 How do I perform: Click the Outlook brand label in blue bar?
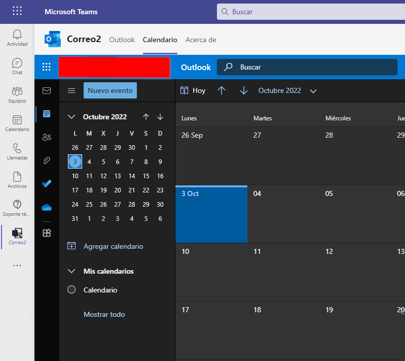pos(196,68)
